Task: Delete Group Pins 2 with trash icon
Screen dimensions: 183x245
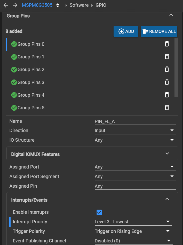Action: 167,69
